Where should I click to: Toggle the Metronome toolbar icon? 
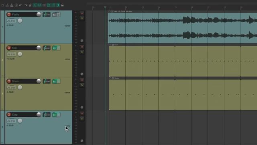click(x=30, y=5)
